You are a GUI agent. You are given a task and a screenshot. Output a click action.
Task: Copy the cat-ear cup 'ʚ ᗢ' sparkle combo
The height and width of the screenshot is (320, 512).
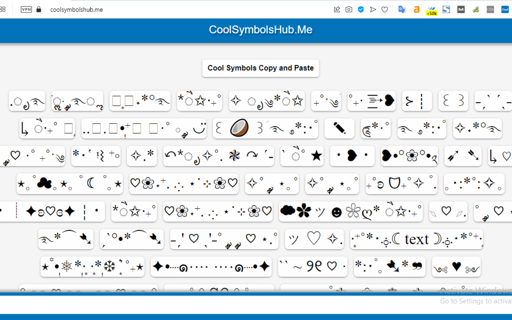coord(402,184)
